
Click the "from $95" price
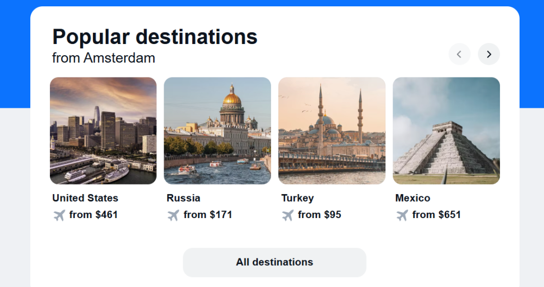point(319,215)
